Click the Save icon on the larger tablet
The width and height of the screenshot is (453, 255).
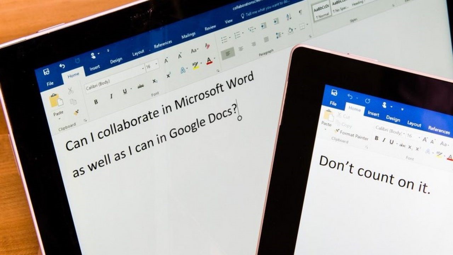click(x=46, y=72)
